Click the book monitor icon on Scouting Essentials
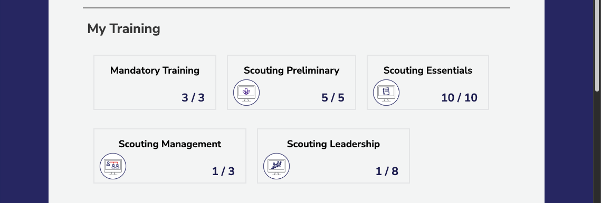 click(386, 93)
